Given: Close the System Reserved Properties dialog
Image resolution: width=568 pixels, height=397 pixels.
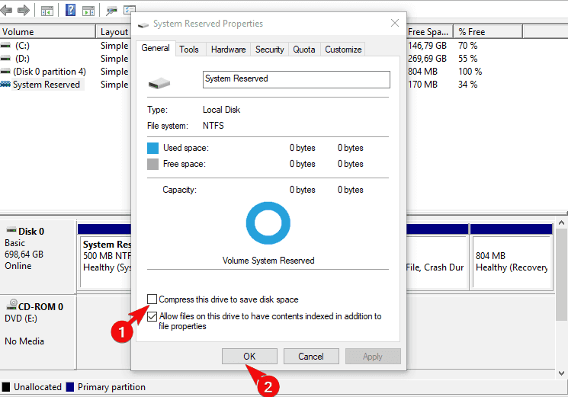Looking at the screenshot, I should [395, 24].
